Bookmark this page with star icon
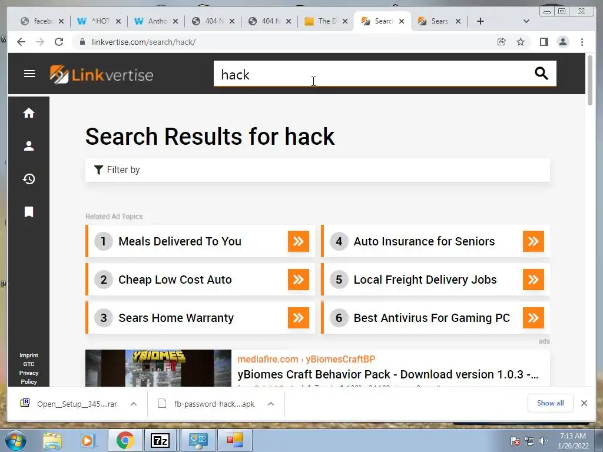Screen dimensions: 603x452 tap(521, 42)
